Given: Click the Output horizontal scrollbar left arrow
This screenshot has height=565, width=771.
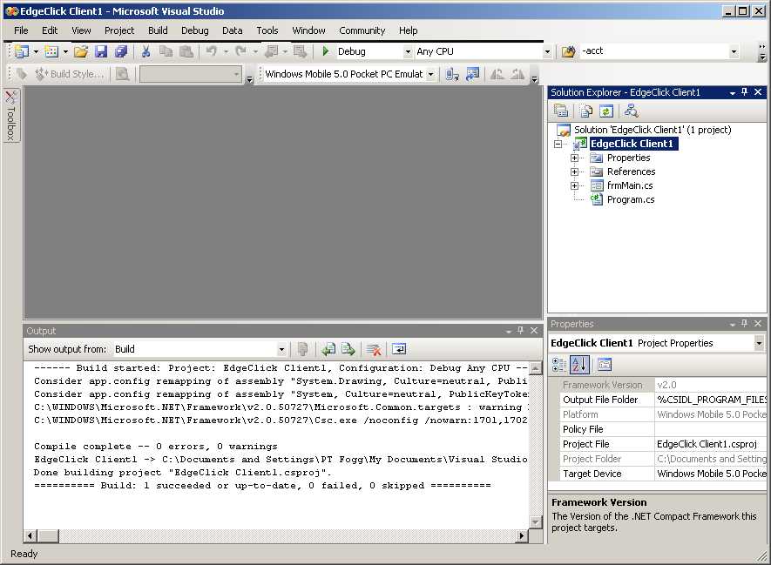Looking at the screenshot, I should tap(30, 535).
